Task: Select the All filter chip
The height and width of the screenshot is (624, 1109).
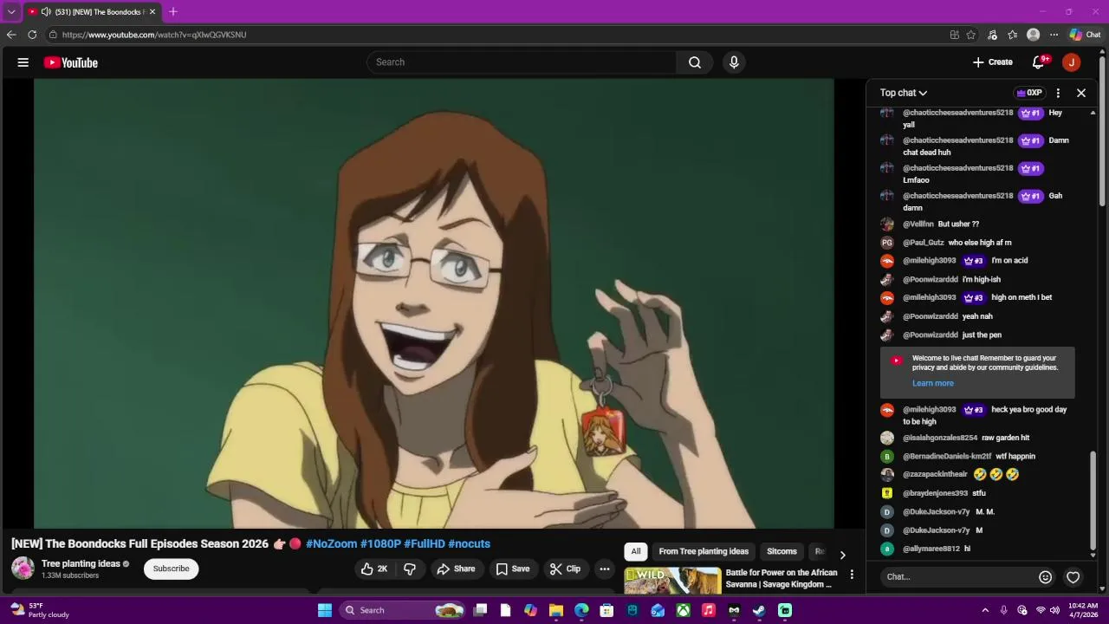Action: pyautogui.click(x=636, y=551)
